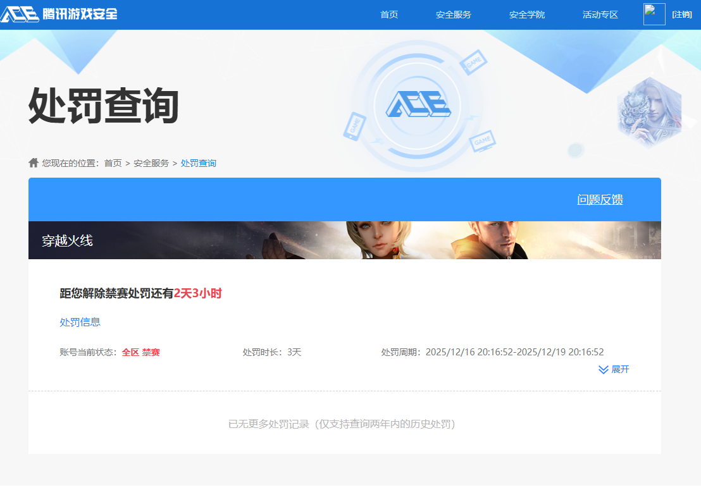Open 安全服务 from the breadcrumb trail
This screenshot has height=502, width=701.
[151, 162]
